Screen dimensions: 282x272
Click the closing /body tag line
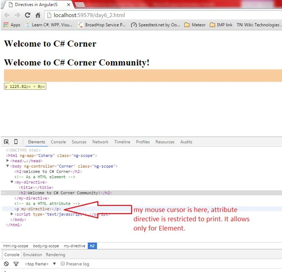click(18, 220)
